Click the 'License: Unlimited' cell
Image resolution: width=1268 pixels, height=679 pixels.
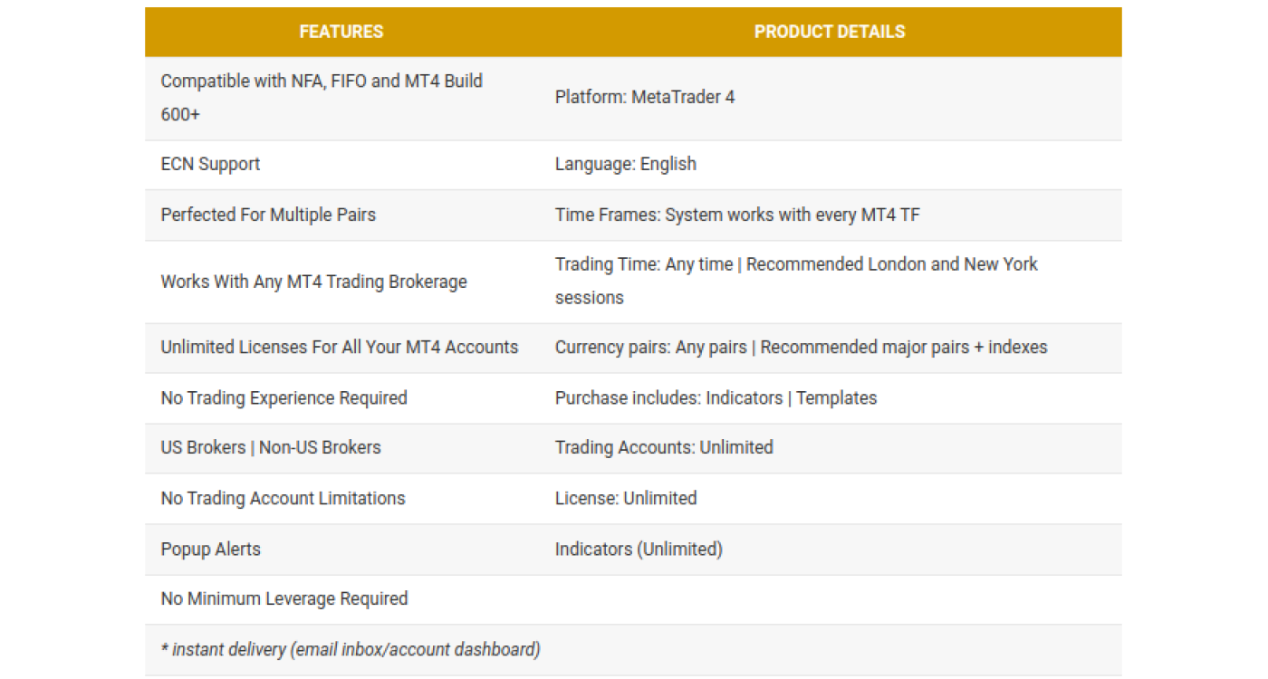[x=626, y=498]
